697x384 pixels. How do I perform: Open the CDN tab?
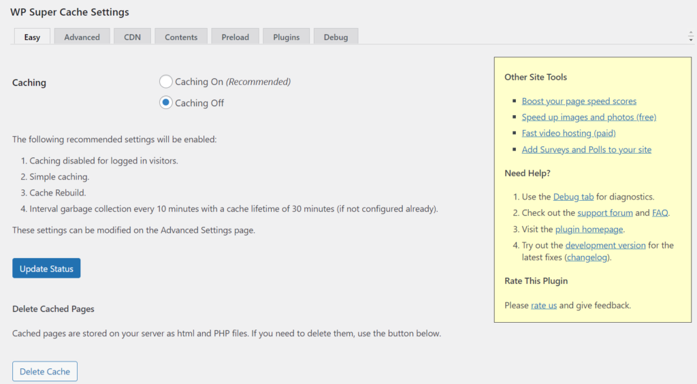(x=132, y=37)
